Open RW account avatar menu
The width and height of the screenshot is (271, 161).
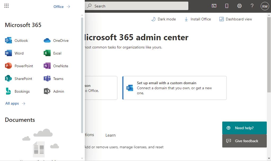point(265,6)
